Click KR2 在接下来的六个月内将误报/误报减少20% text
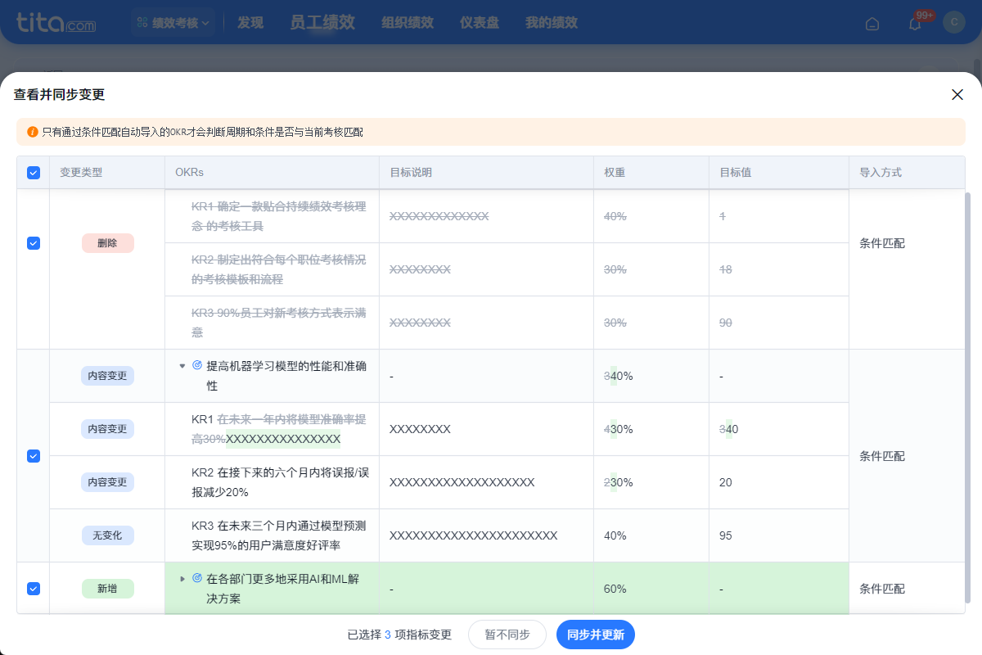 tap(280, 482)
